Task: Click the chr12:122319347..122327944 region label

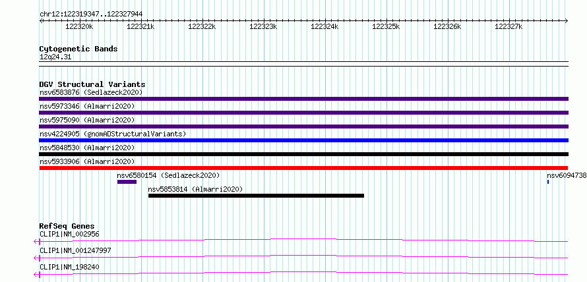Action: (91, 14)
